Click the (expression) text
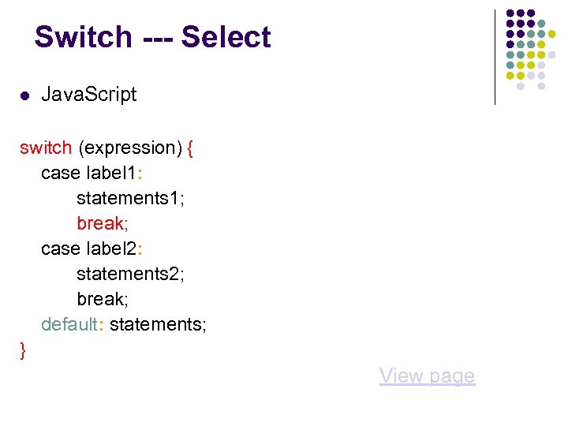 131,148
